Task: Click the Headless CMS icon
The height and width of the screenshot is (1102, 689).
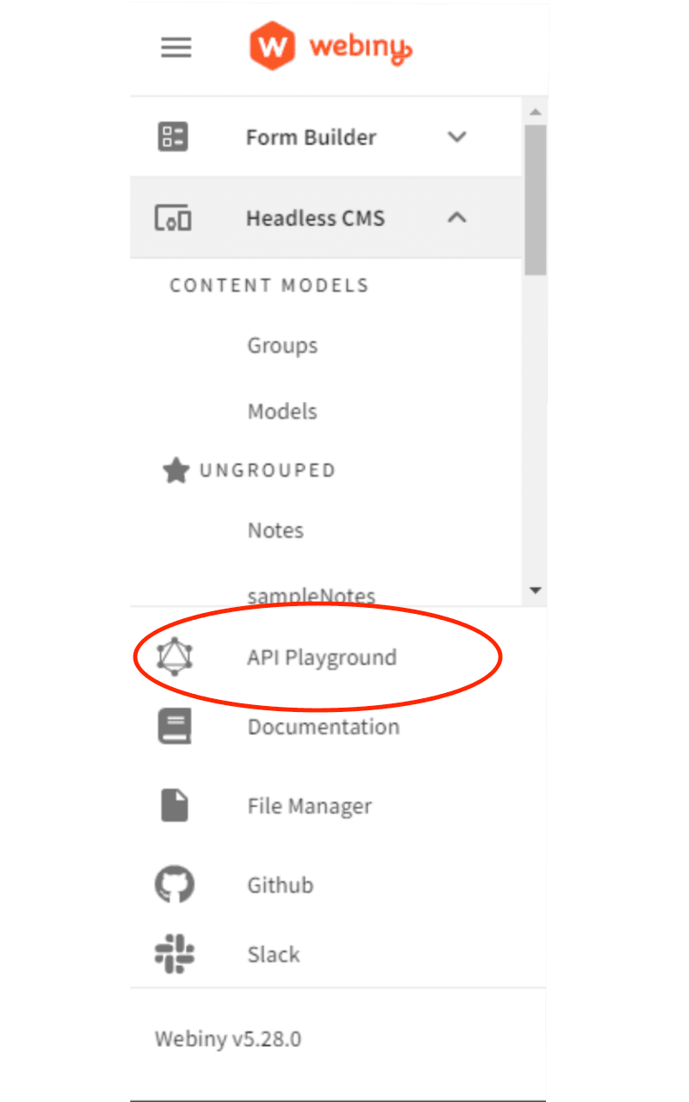Action: click(172, 218)
